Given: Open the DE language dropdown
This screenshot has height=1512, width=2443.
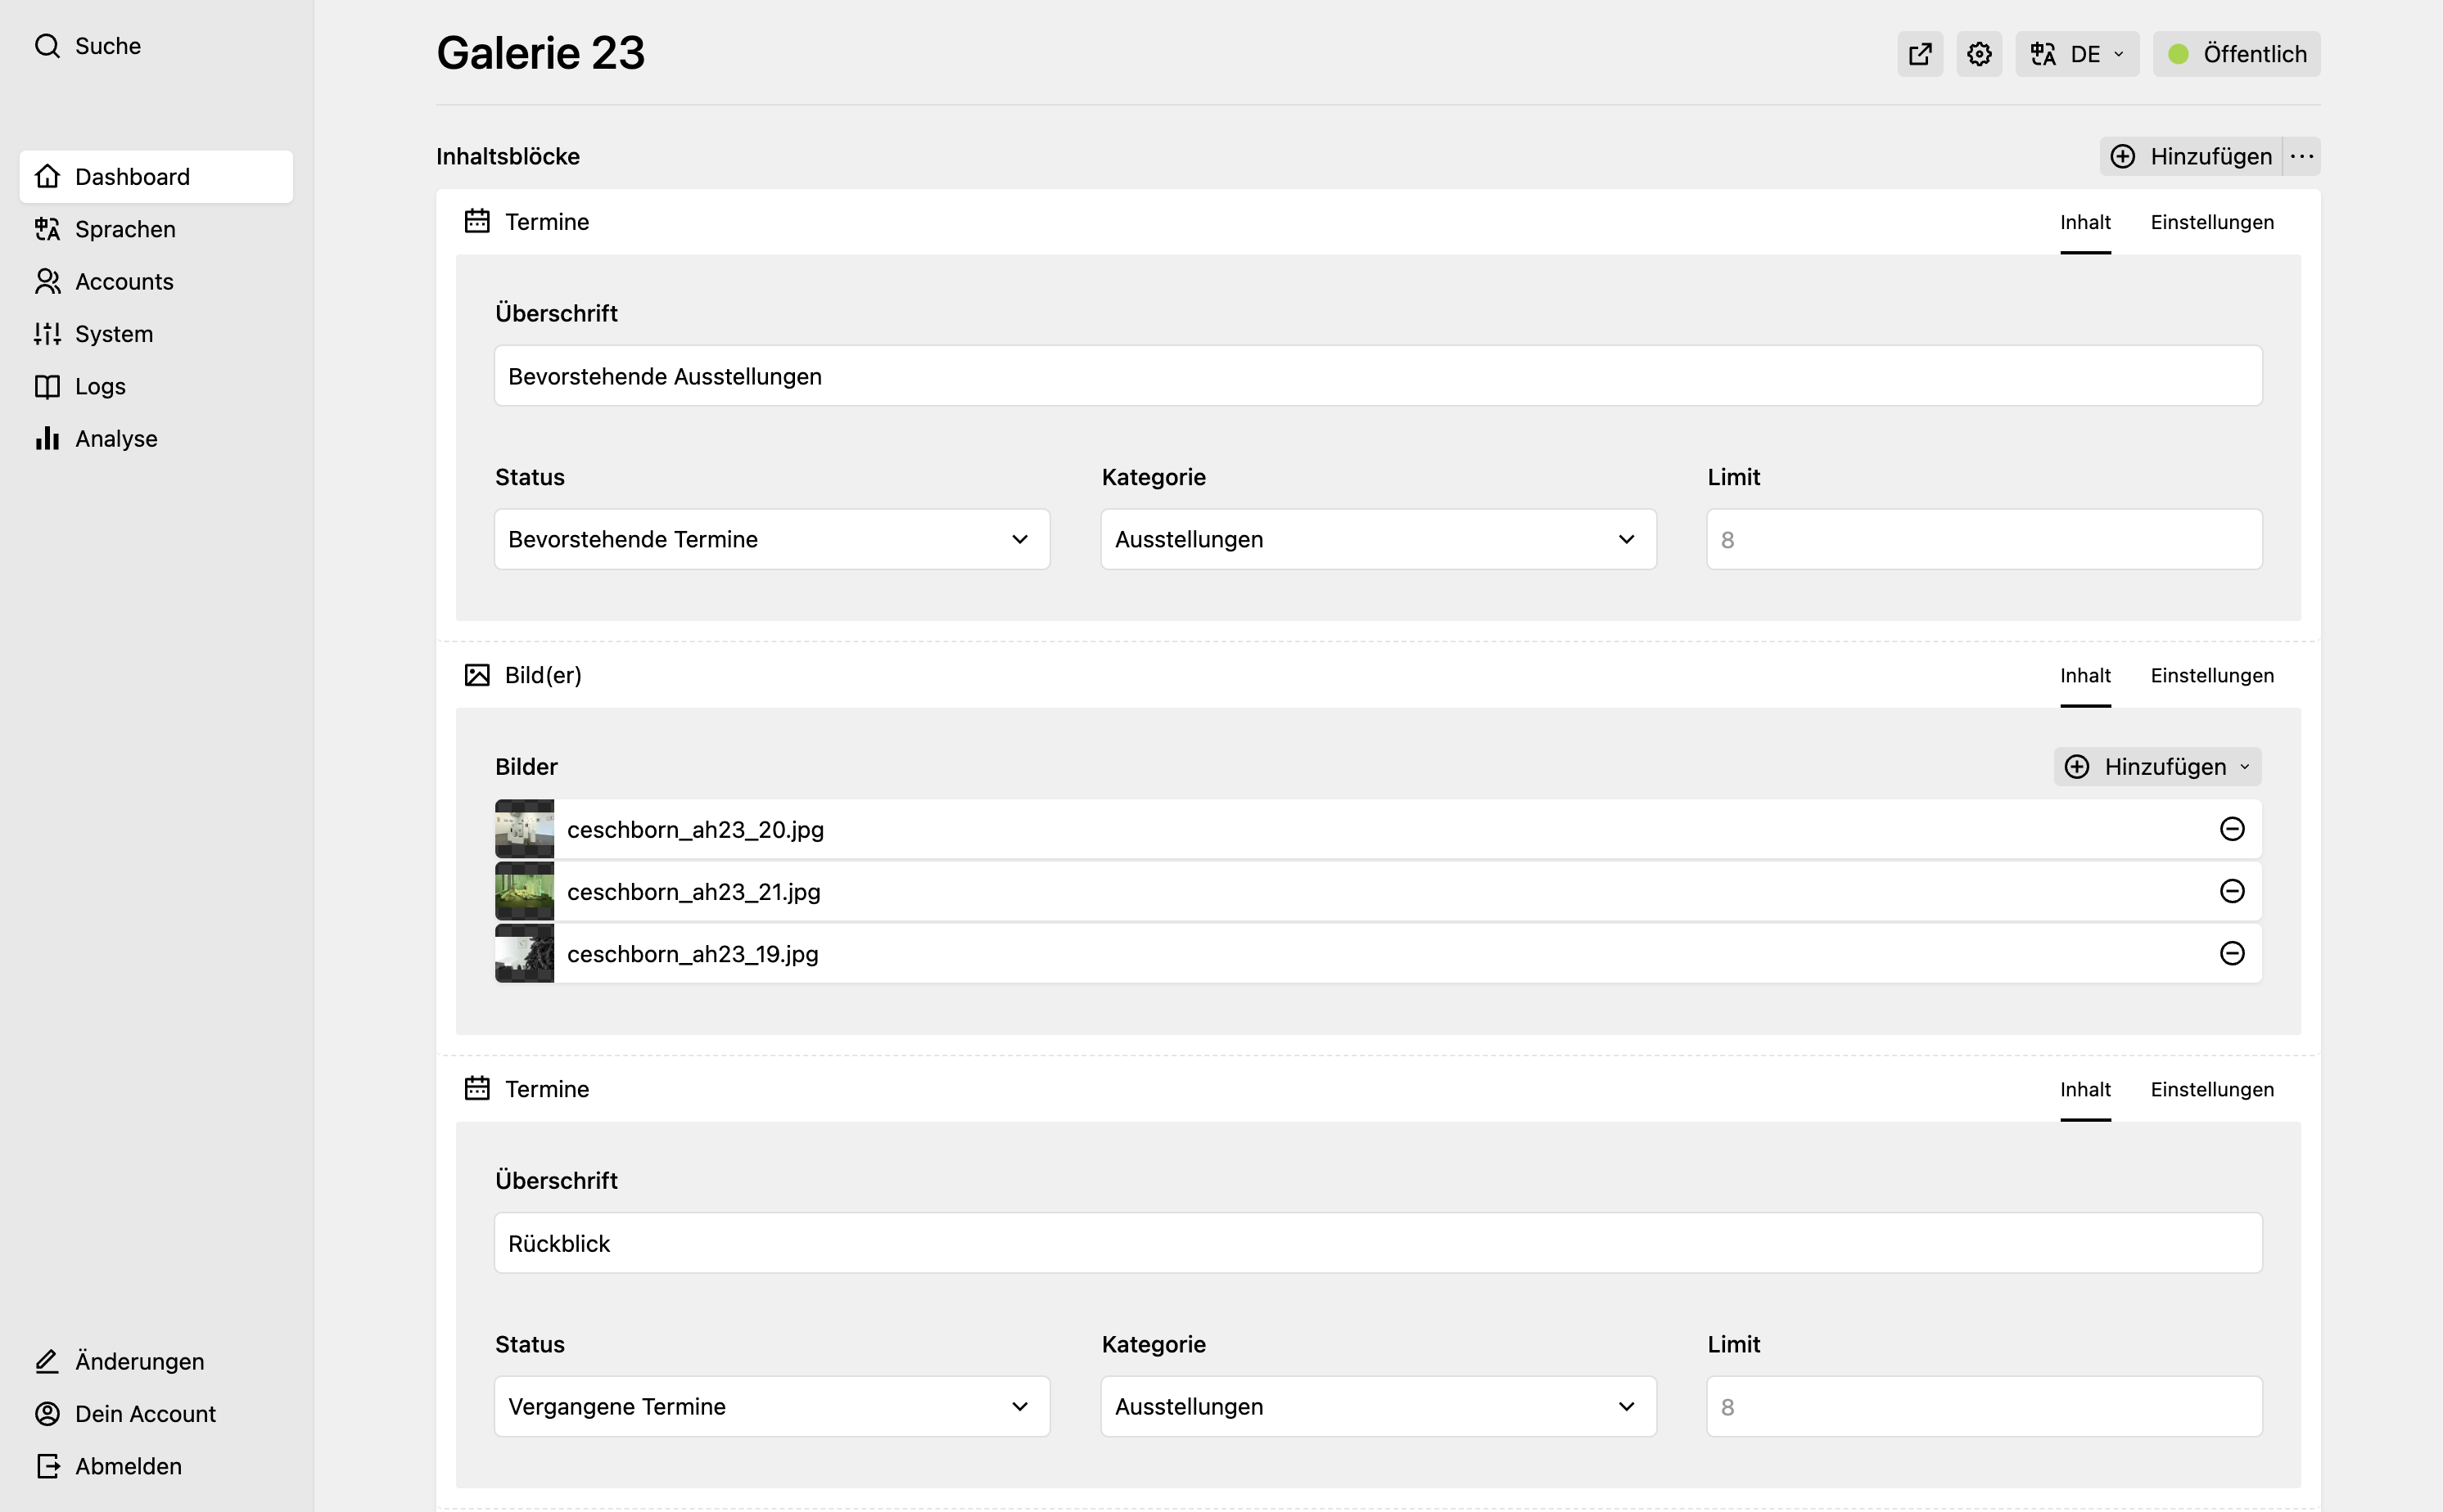Looking at the screenshot, I should click(2077, 54).
